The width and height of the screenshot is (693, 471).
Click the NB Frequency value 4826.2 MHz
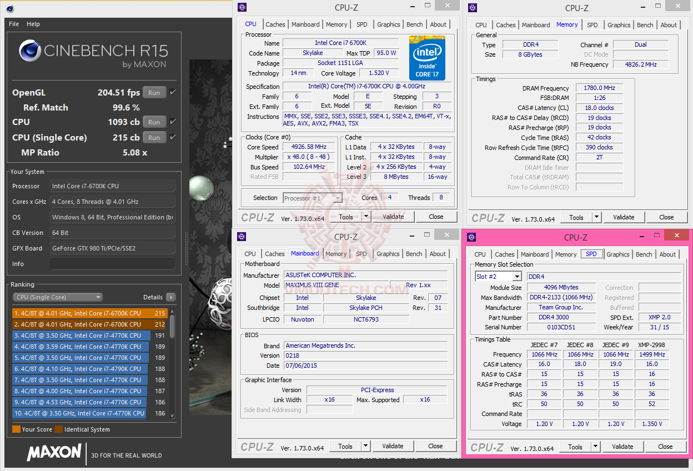tap(641, 64)
